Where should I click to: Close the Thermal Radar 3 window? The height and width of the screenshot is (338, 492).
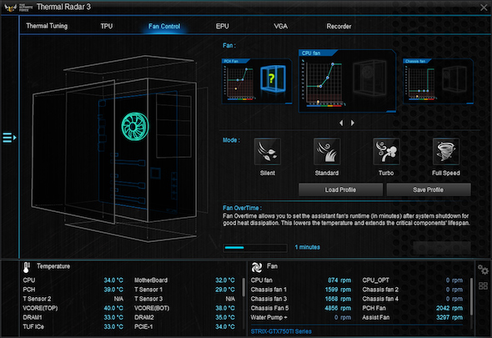coord(484,8)
